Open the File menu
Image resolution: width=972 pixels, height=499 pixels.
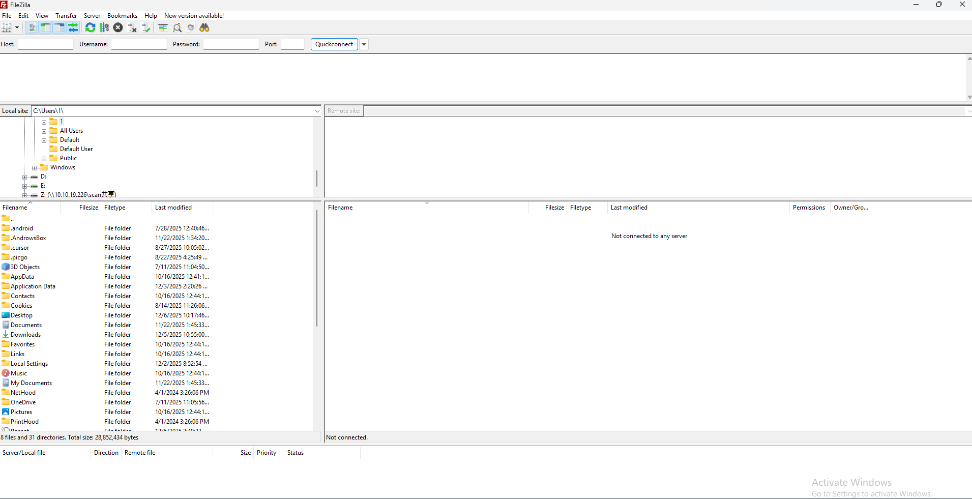7,16
